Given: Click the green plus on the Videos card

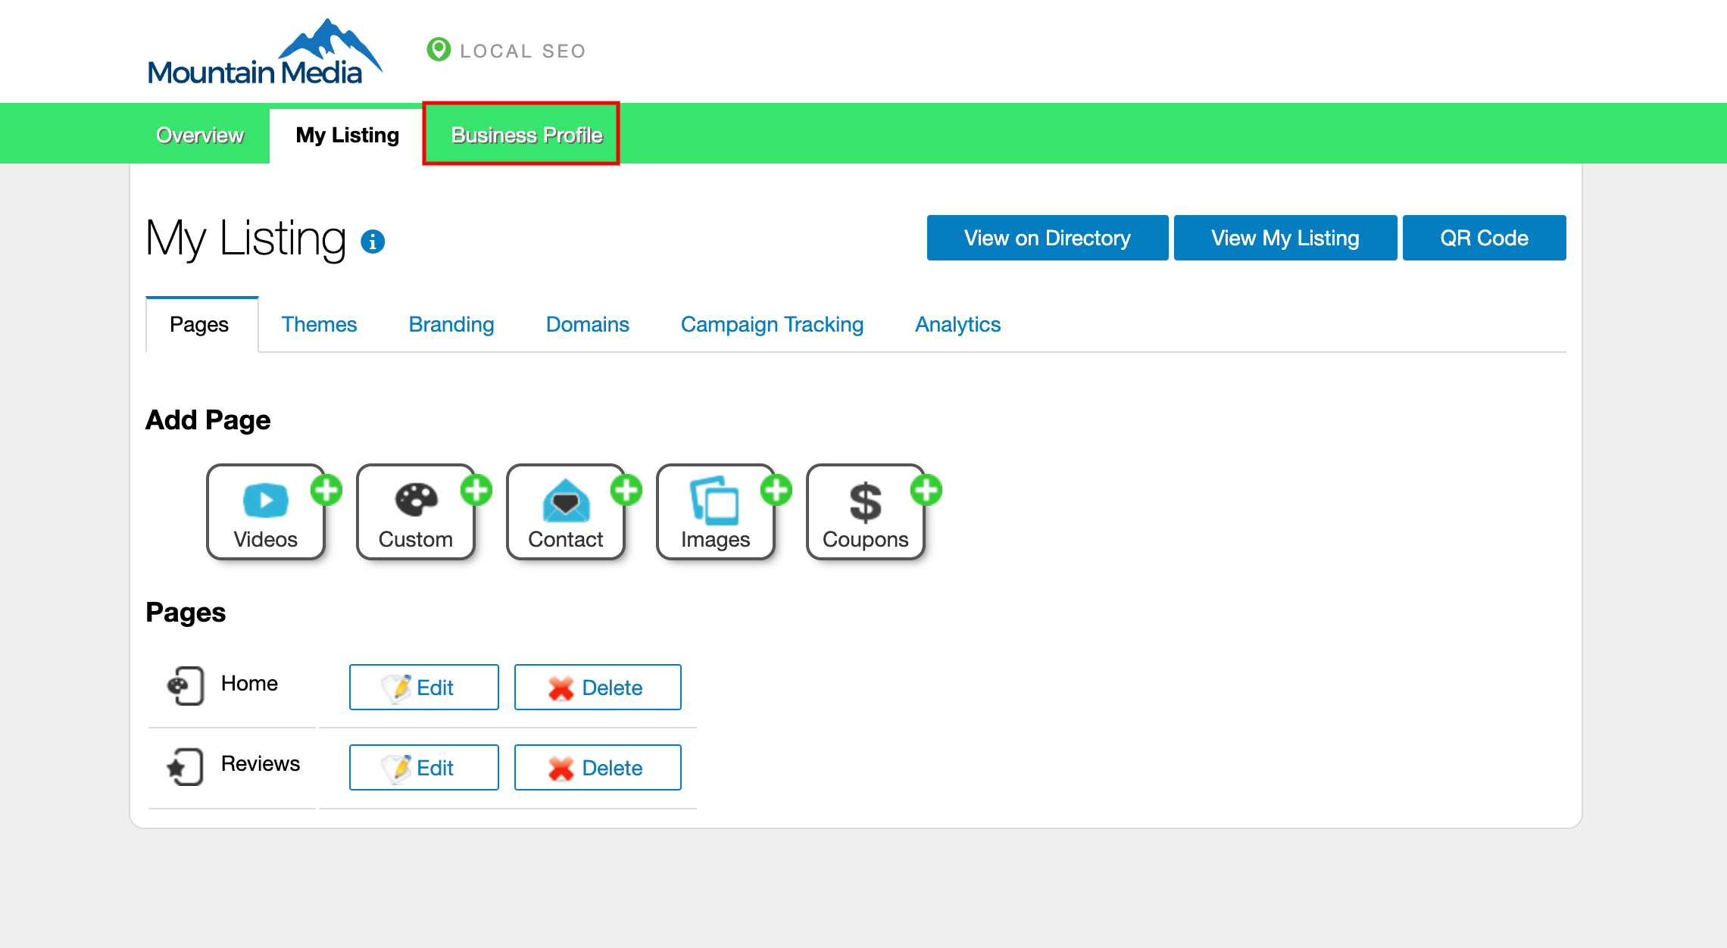Looking at the screenshot, I should coord(327,490).
